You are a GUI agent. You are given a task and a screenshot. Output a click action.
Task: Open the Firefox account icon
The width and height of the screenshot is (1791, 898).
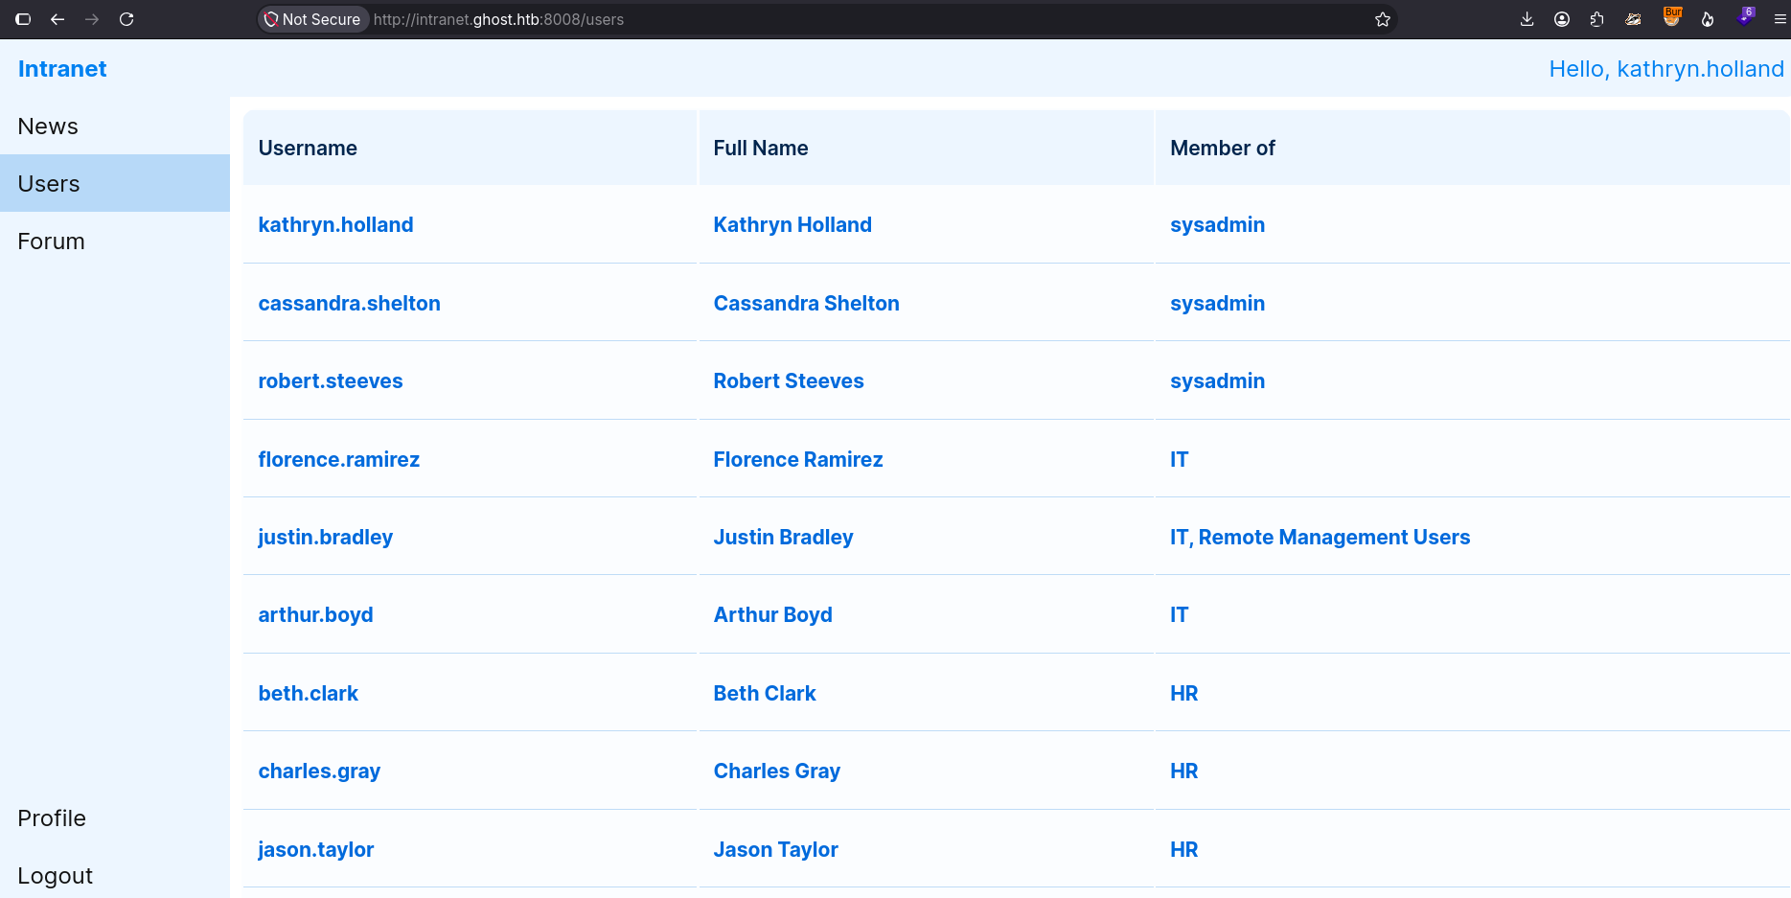tap(1562, 19)
